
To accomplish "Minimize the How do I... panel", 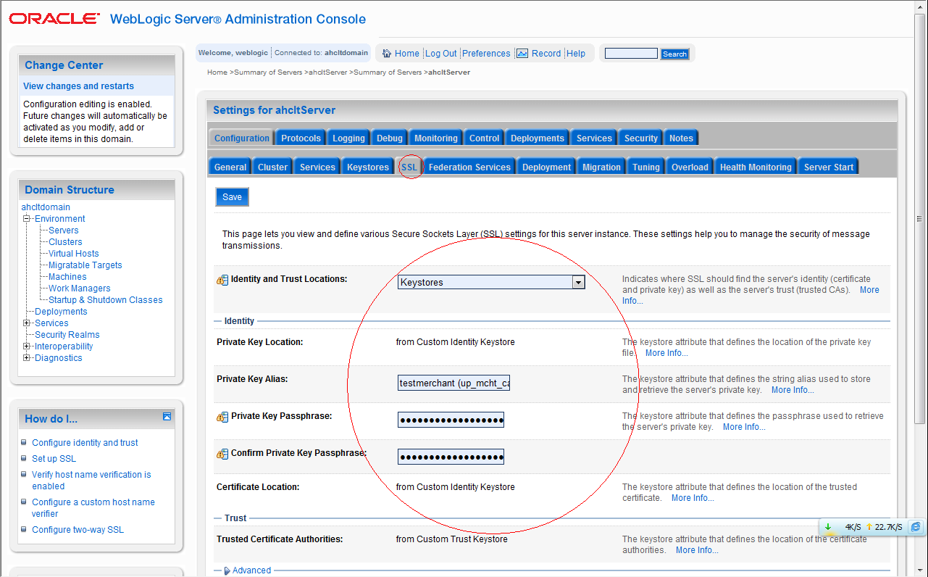I will (x=167, y=417).
